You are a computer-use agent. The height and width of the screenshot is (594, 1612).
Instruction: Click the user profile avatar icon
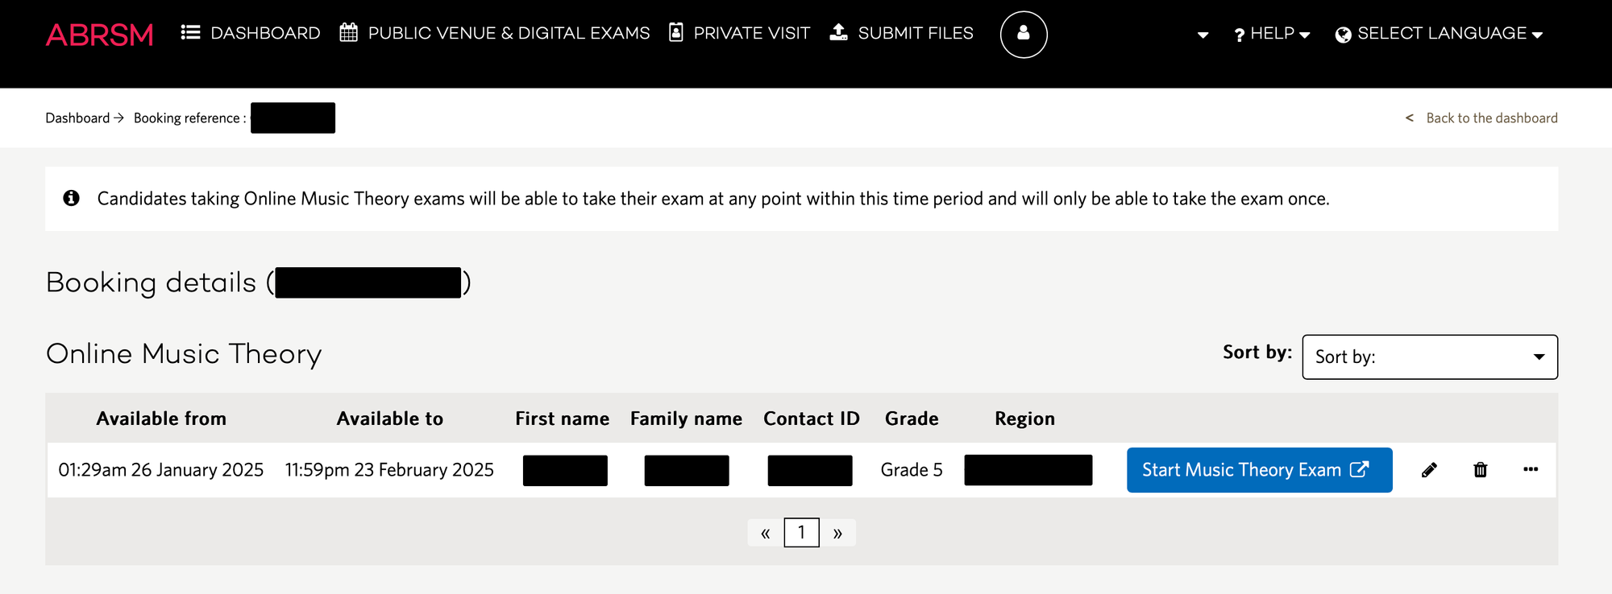pos(1024,35)
